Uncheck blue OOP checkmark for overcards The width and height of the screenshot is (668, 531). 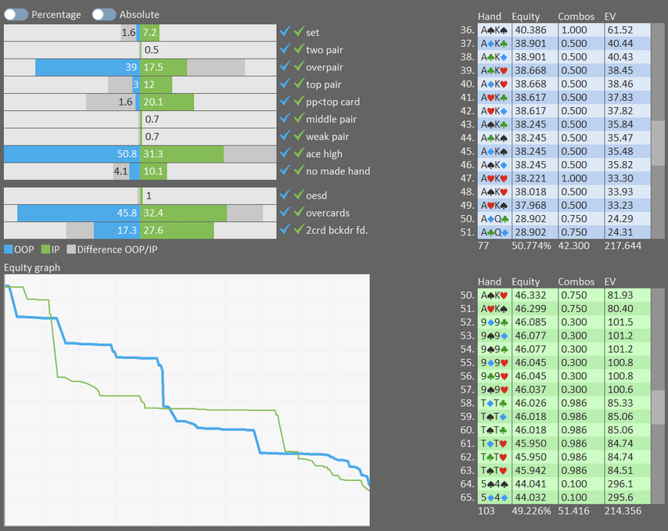point(285,212)
